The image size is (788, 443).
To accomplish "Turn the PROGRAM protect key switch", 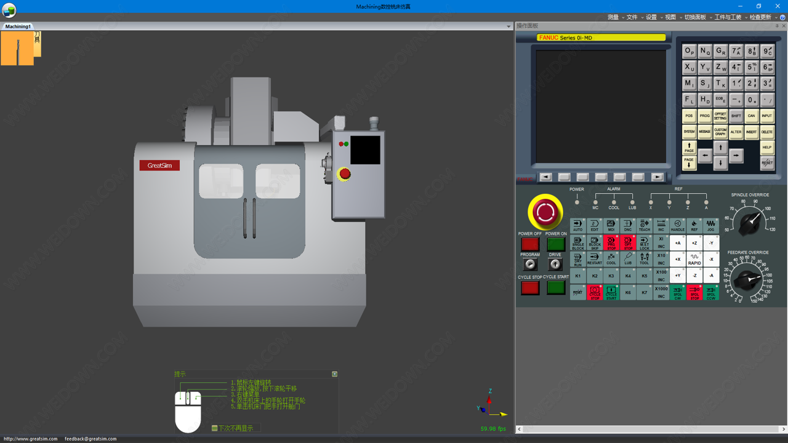I will 530,265.
